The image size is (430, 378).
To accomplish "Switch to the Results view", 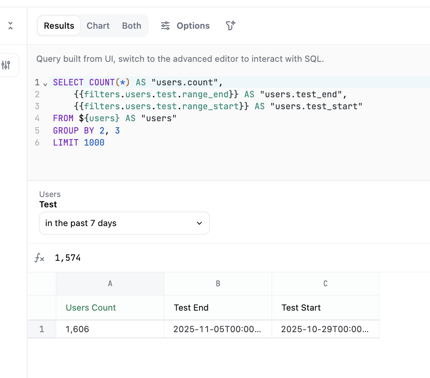I will pyautogui.click(x=59, y=26).
